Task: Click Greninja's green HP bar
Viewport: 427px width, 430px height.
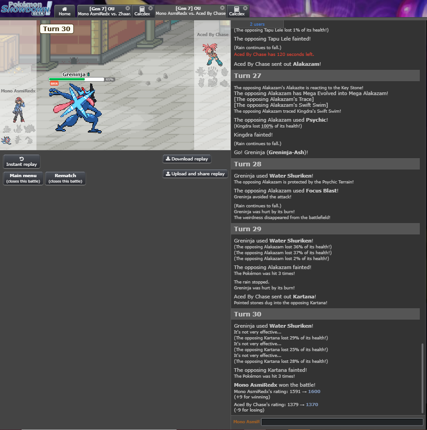Action: pos(67,79)
